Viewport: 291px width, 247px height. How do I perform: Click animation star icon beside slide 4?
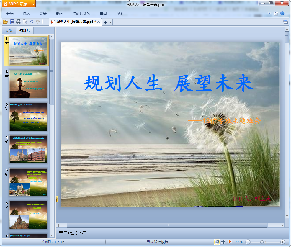[x=7, y=141]
